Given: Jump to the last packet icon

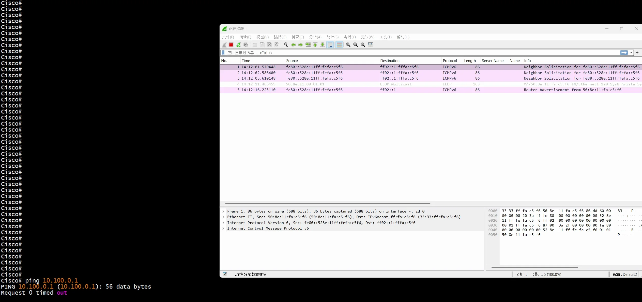Looking at the screenshot, I should pyautogui.click(x=323, y=45).
